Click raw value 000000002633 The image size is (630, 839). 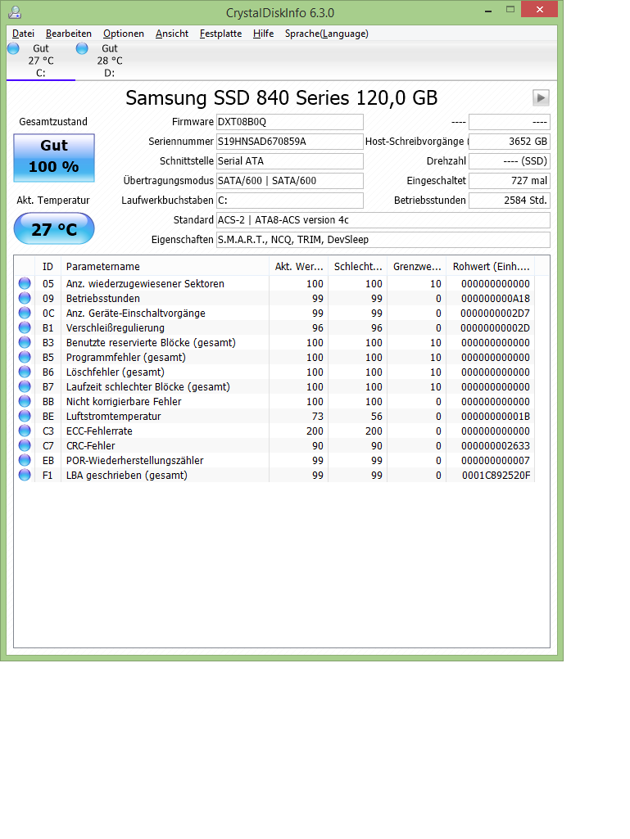[x=496, y=446]
